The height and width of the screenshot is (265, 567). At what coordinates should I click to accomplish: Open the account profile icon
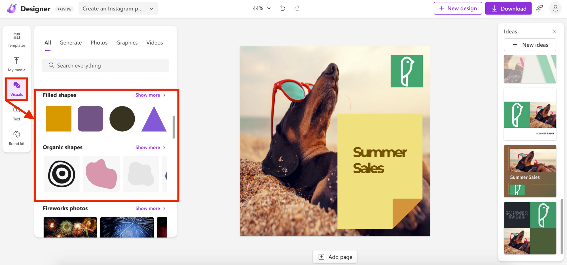point(555,8)
